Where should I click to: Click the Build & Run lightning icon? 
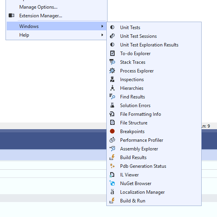click(112, 200)
